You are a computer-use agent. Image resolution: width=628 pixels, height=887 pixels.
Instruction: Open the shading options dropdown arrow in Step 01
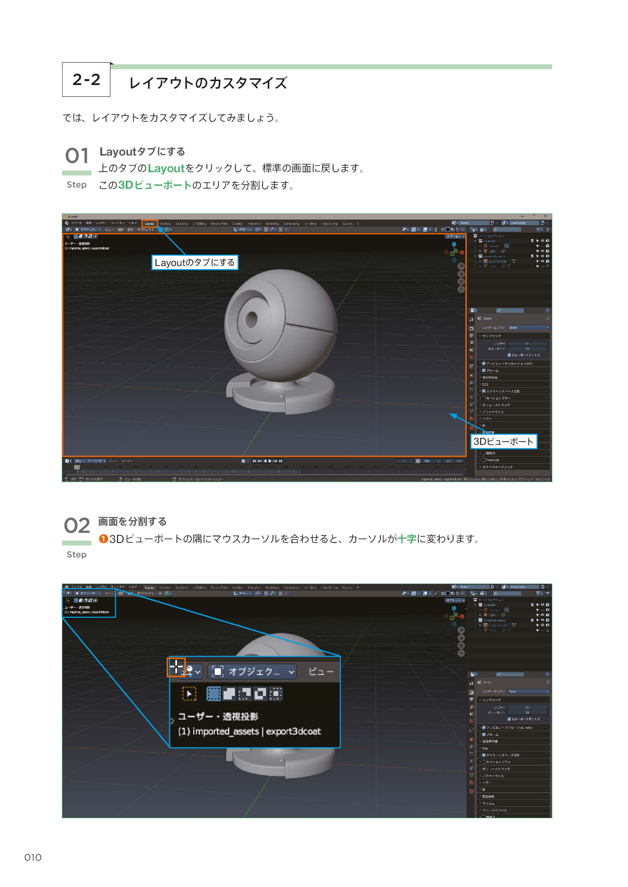(x=462, y=230)
